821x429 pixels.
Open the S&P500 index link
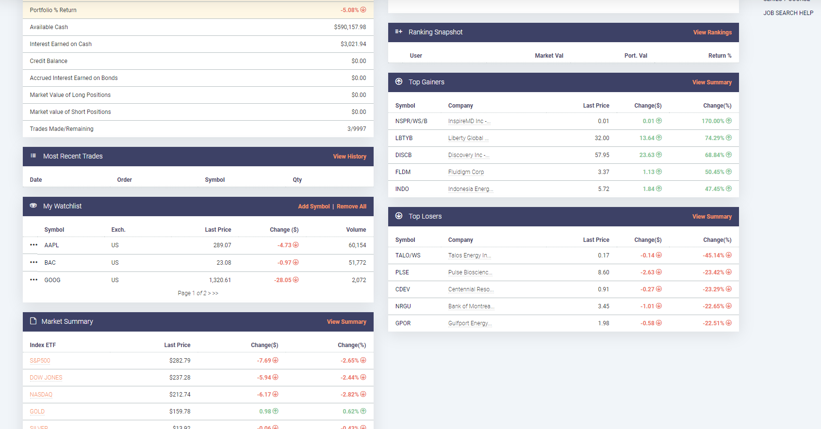(40, 361)
